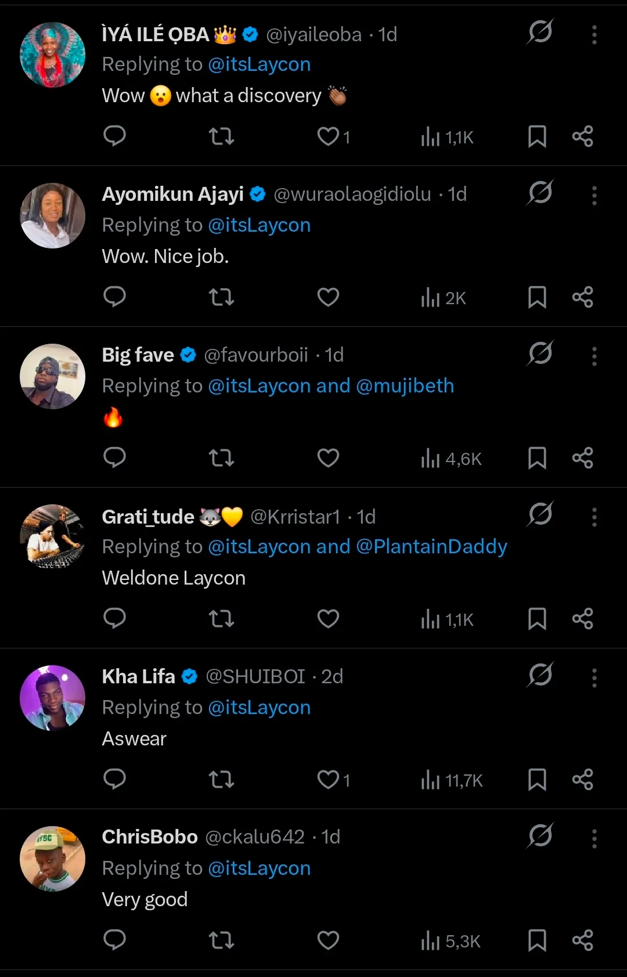The width and height of the screenshot is (627, 977).
Task: Repost Ayomikun Ajayi's "Wow. Nice job." reply
Action: pyautogui.click(x=221, y=297)
